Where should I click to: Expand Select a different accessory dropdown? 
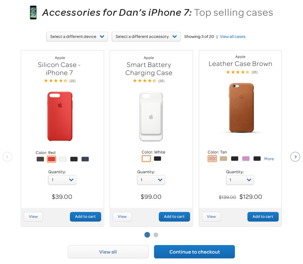point(146,37)
